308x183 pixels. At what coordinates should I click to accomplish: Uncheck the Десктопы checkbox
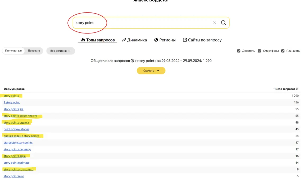(239, 51)
